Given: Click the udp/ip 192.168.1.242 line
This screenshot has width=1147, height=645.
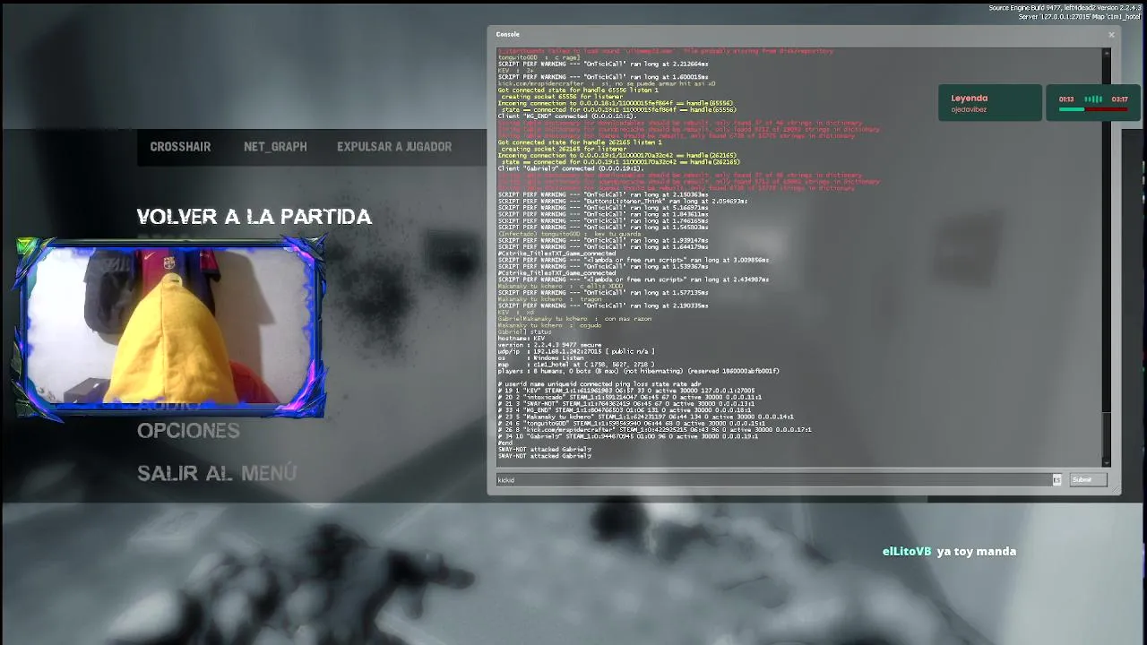Looking at the screenshot, I should 576,351.
